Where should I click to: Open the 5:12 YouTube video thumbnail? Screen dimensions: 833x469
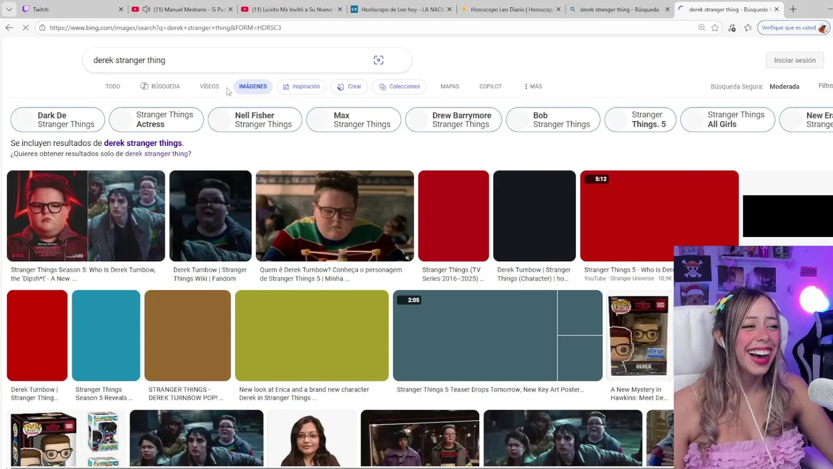[x=659, y=216]
